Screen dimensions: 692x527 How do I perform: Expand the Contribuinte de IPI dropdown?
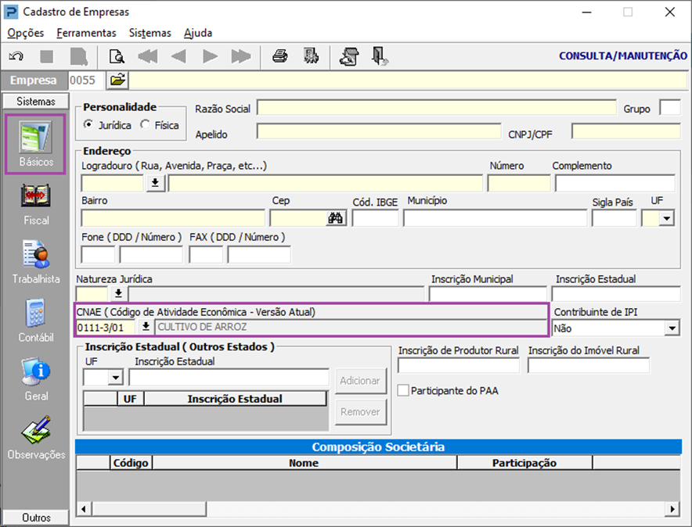click(671, 329)
